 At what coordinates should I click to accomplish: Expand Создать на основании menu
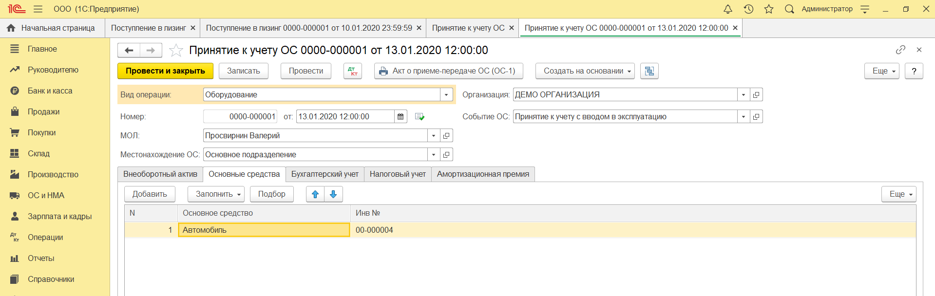point(585,71)
